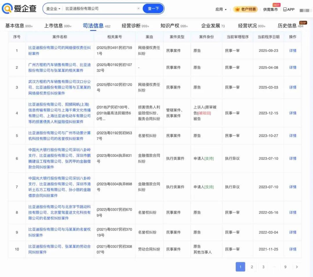Go to pagination page 2
This screenshot has height=277, width=313.
(252, 267)
